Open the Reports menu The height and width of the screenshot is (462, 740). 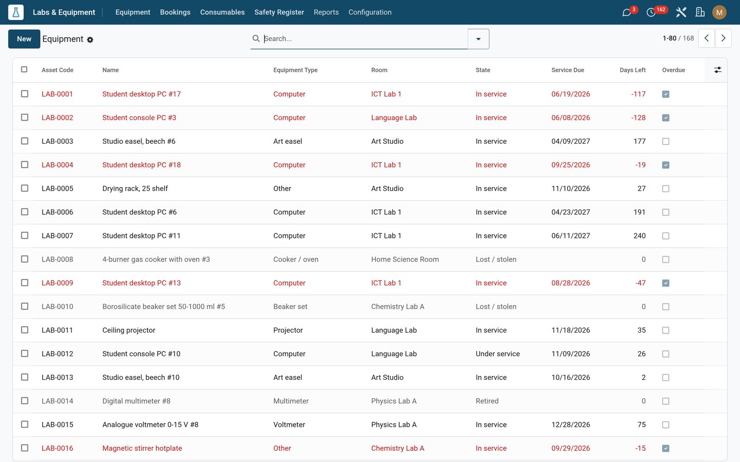click(x=326, y=12)
